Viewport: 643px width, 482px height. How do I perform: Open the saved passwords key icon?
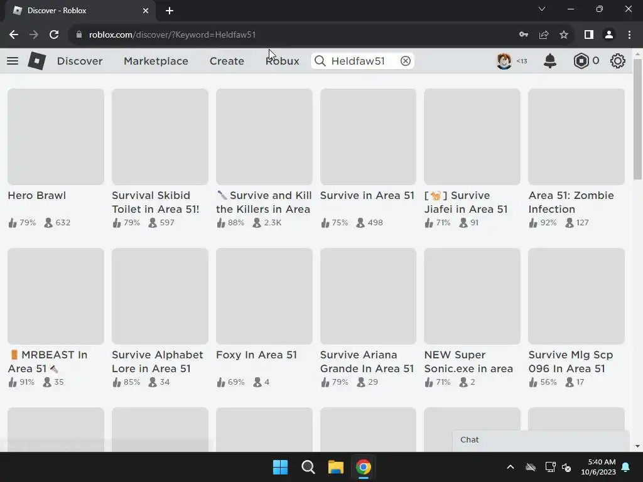(x=524, y=35)
